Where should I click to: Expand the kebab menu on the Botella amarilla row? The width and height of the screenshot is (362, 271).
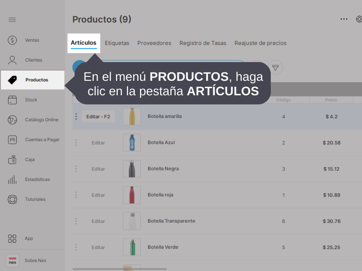76,116
